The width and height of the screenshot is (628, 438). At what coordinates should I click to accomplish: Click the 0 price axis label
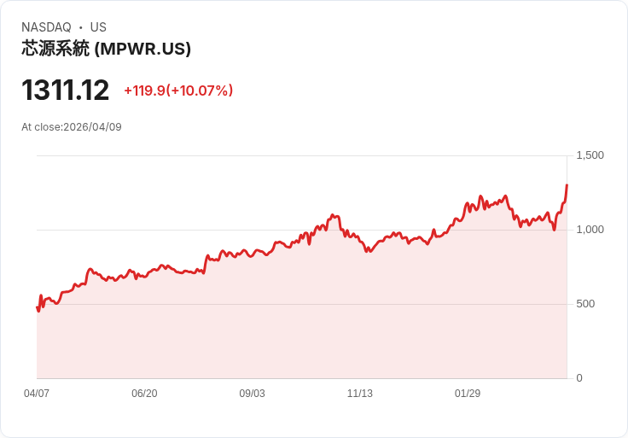[x=579, y=378]
